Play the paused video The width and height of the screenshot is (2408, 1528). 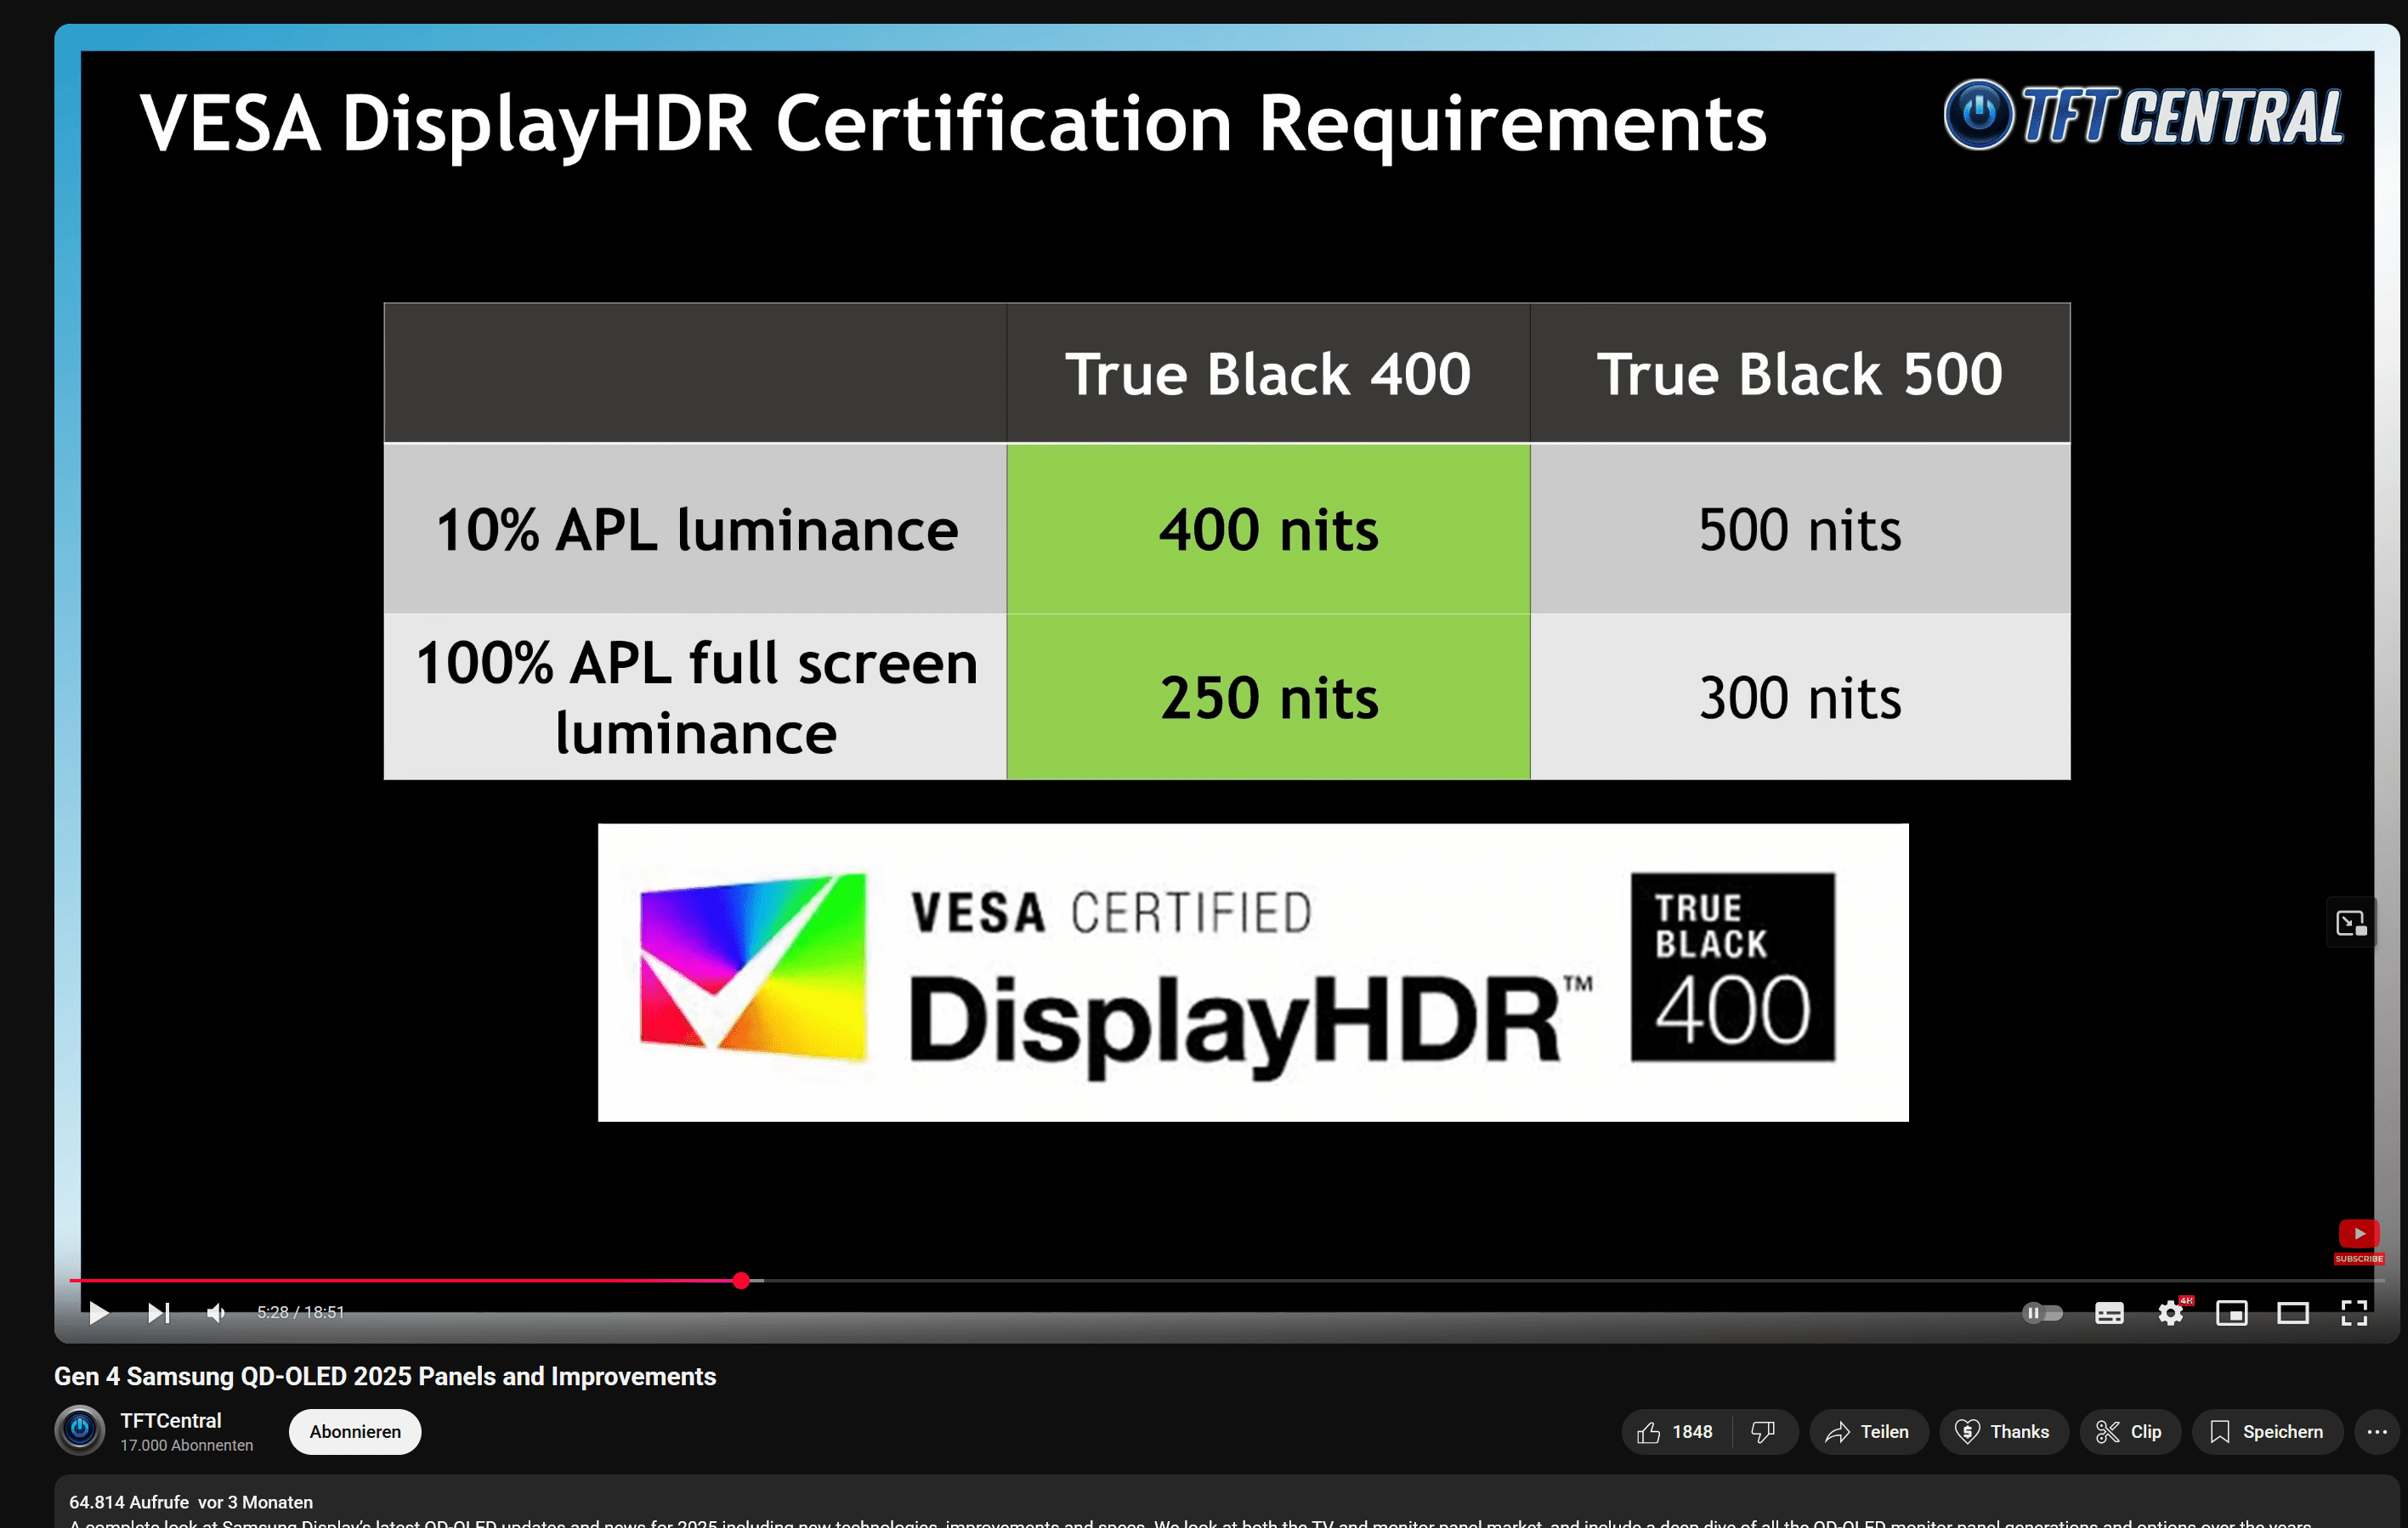pos(98,1312)
